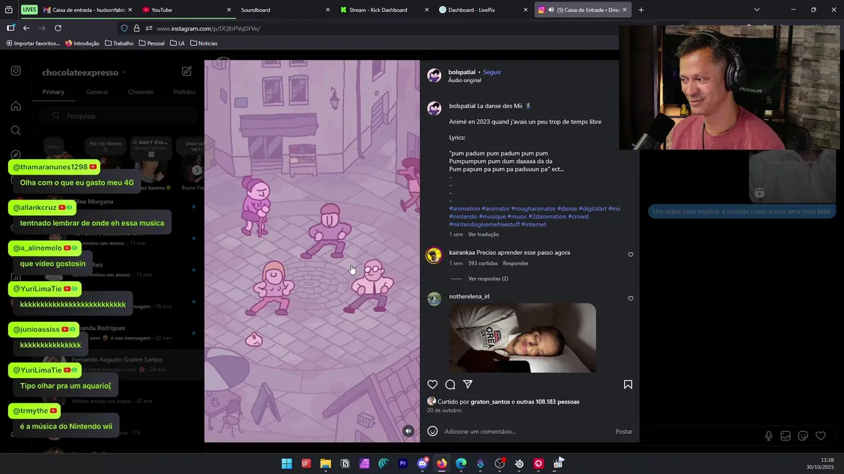Open Notion from the taskbar
The height and width of the screenshot is (474, 844).
(x=345, y=463)
